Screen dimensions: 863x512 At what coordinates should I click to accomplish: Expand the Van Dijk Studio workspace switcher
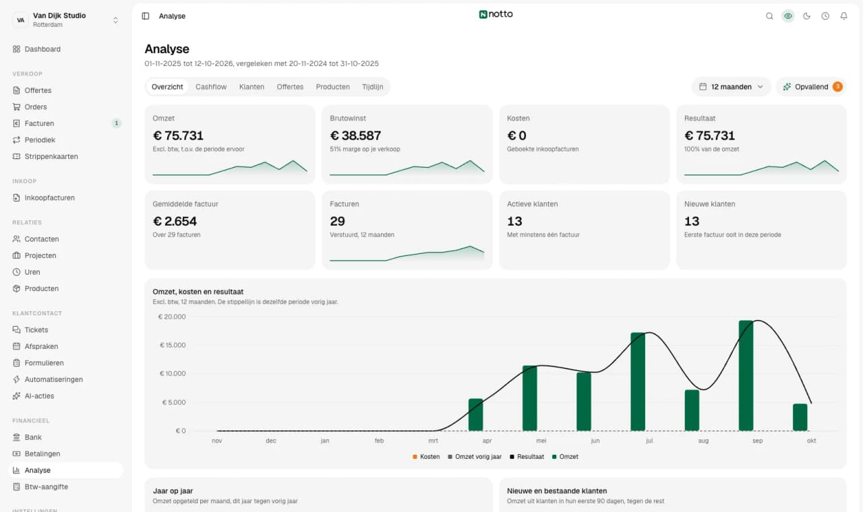66,20
